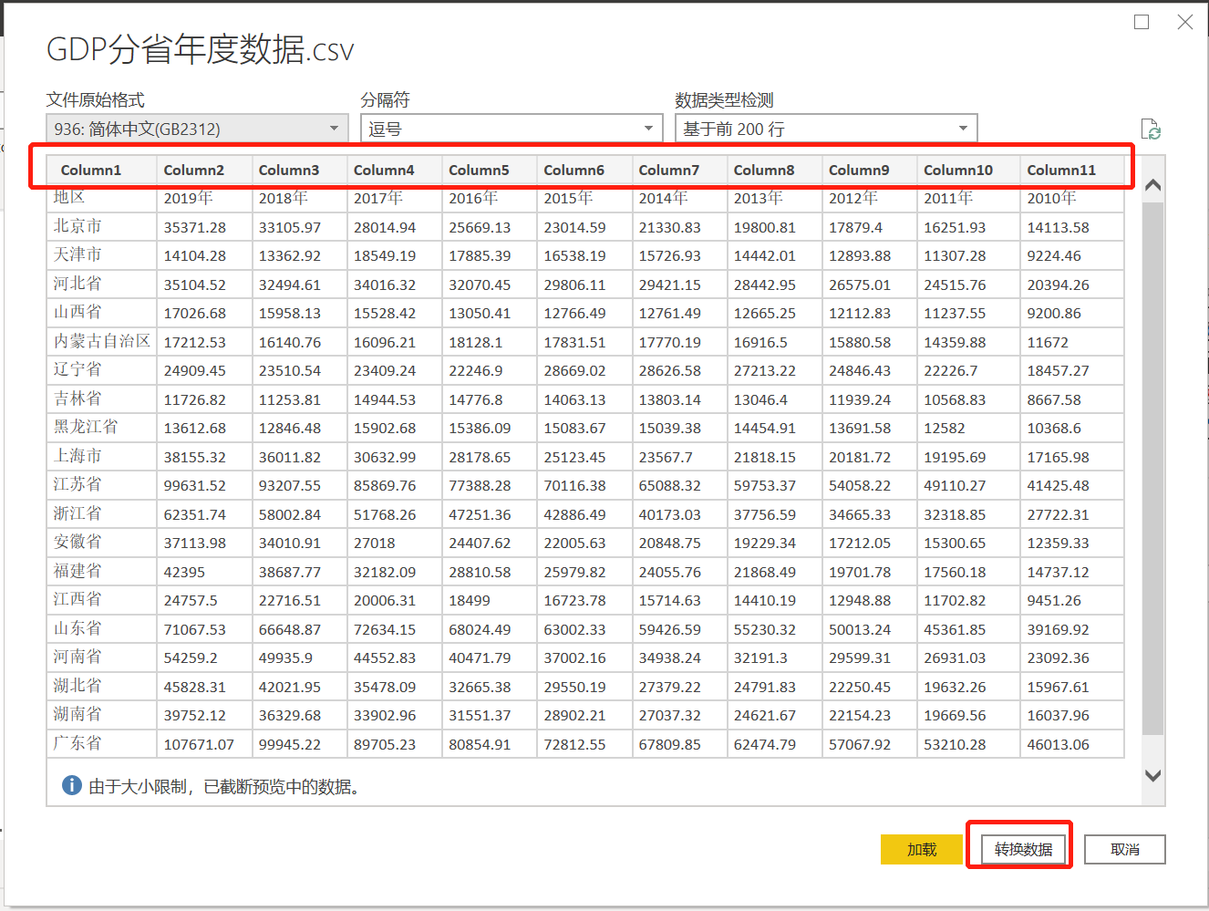Click the 取消 cancel button
This screenshot has width=1209, height=911.
[1124, 849]
